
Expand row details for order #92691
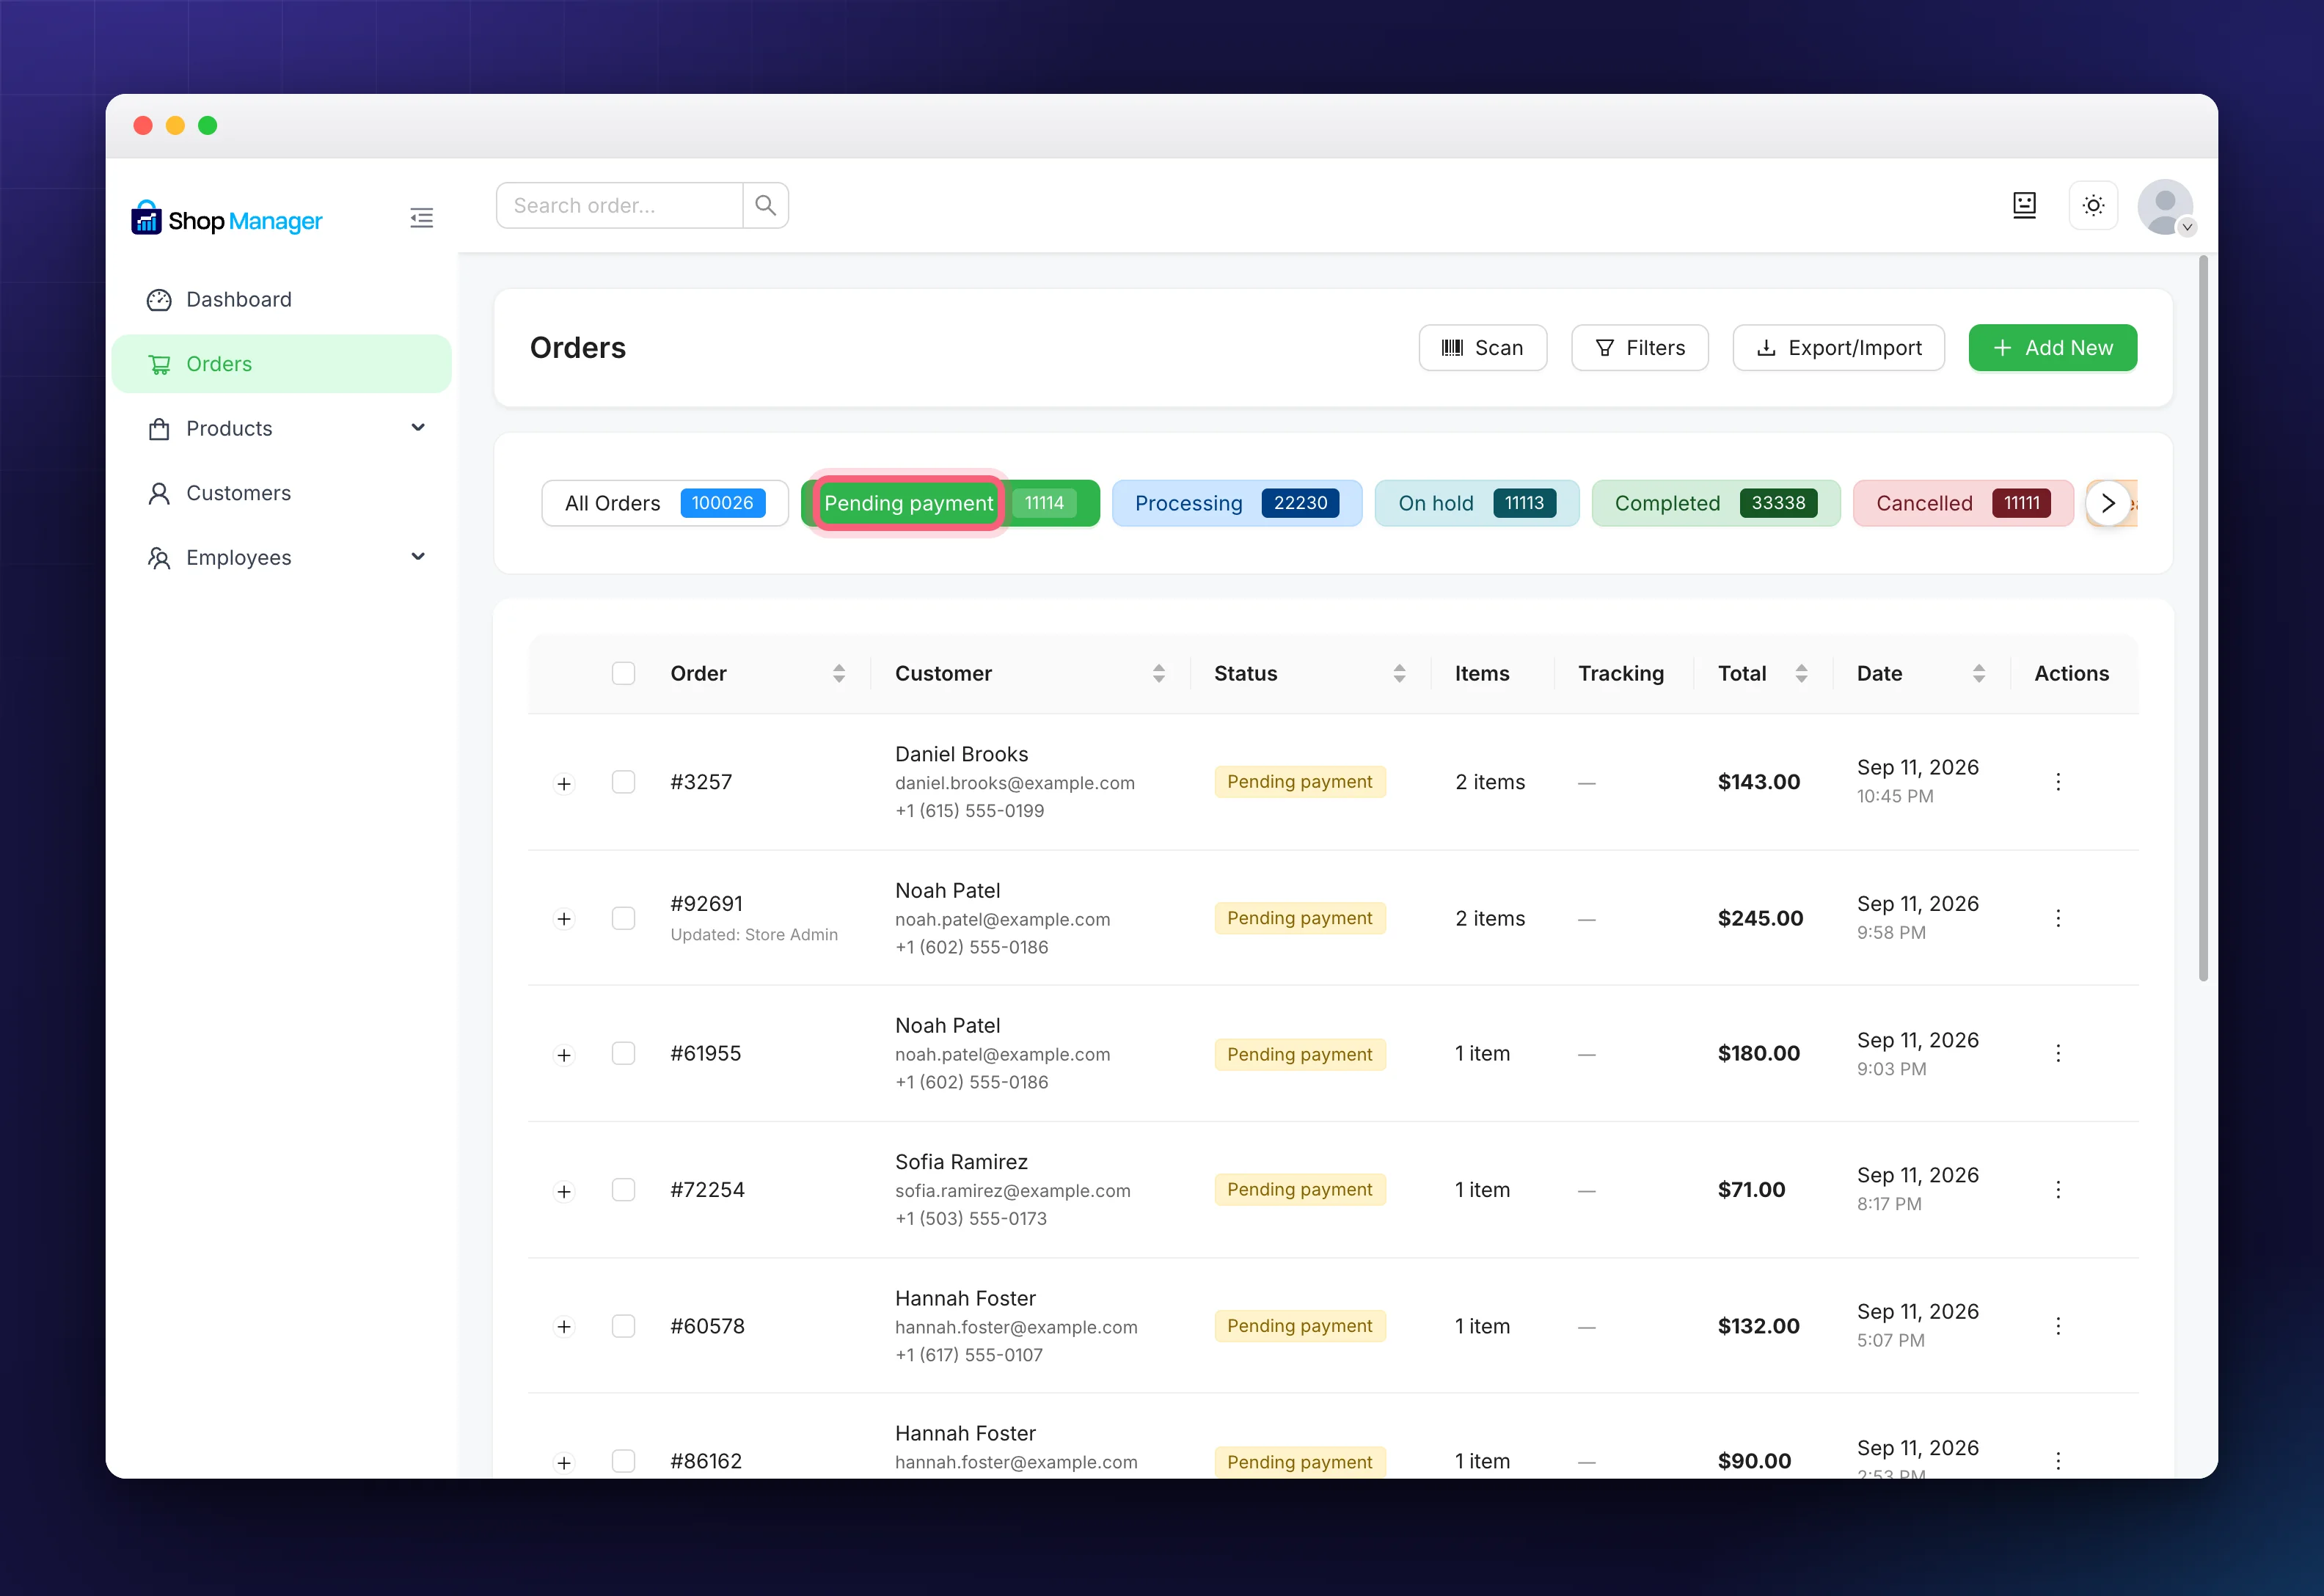564,919
